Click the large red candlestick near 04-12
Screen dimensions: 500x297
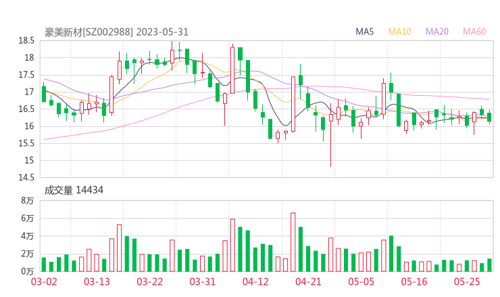pyautogui.click(x=232, y=70)
